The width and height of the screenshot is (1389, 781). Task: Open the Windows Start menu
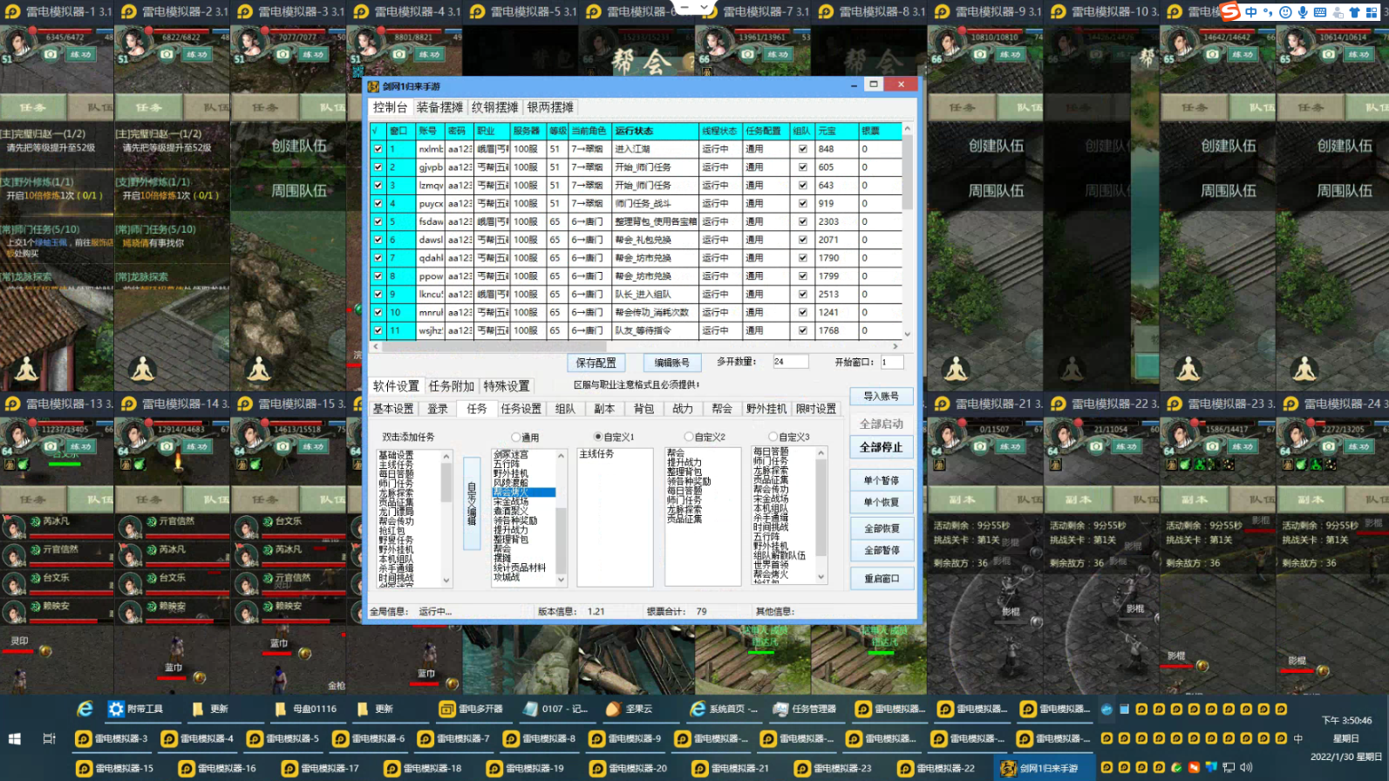(x=15, y=739)
